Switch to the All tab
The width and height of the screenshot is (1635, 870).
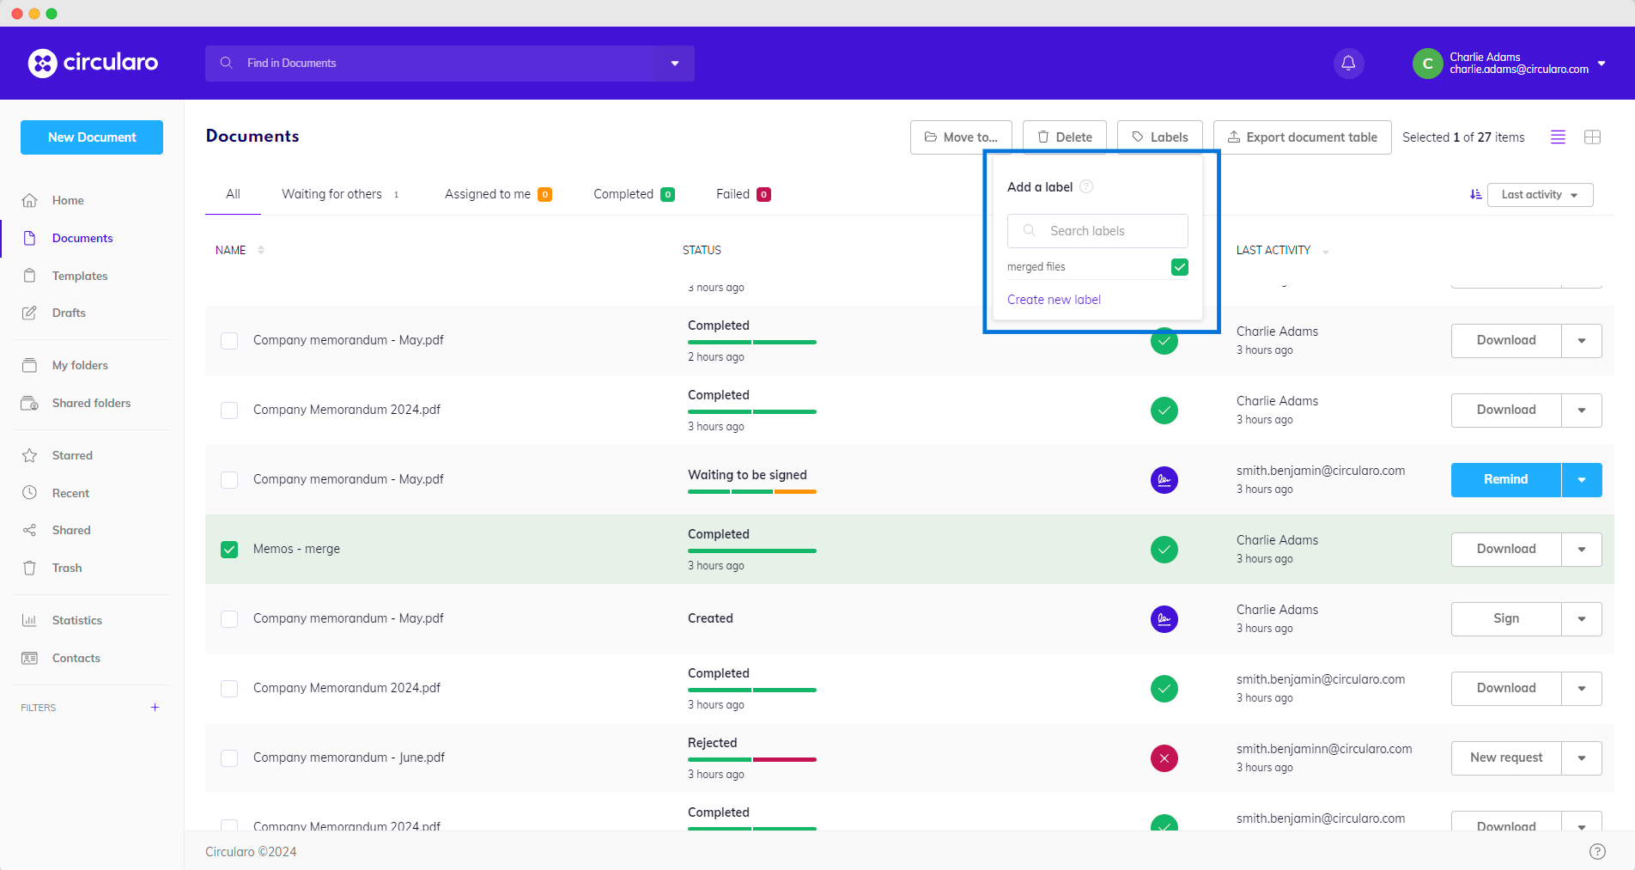[233, 194]
